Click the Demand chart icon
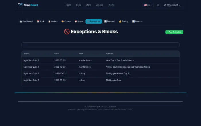 click(105, 22)
